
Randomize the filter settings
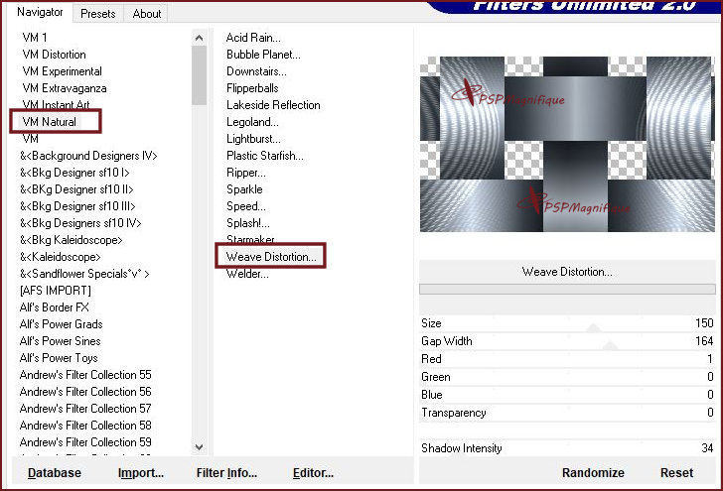tap(593, 473)
